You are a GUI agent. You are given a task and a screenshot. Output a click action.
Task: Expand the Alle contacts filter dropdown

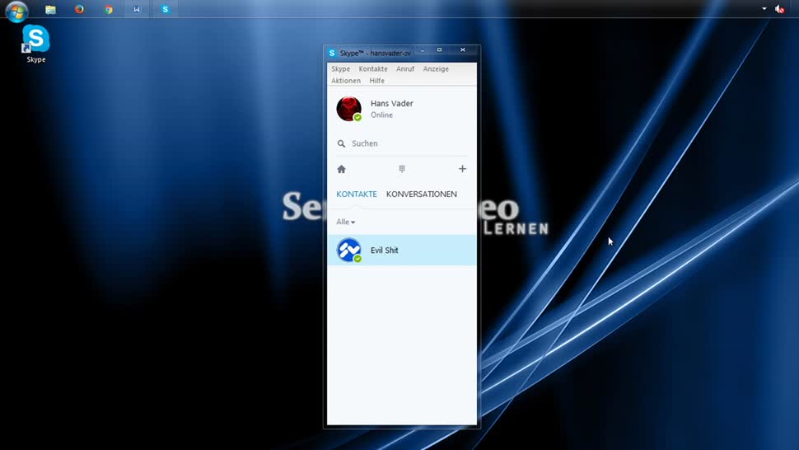pyautogui.click(x=345, y=222)
